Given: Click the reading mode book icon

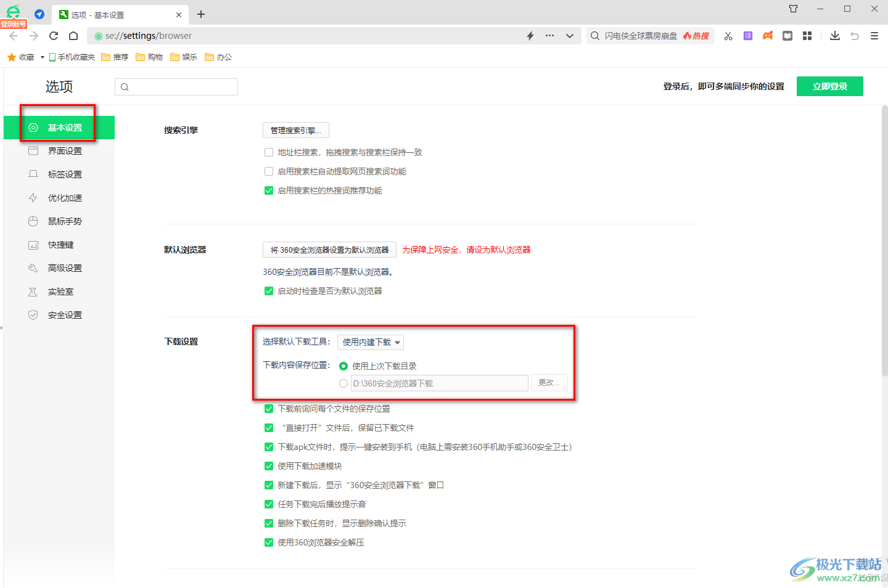Looking at the screenshot, I should point(787,36).
